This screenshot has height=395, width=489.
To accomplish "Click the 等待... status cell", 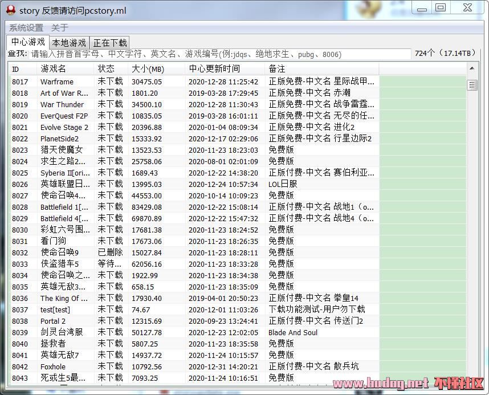I will click(109, 264).
